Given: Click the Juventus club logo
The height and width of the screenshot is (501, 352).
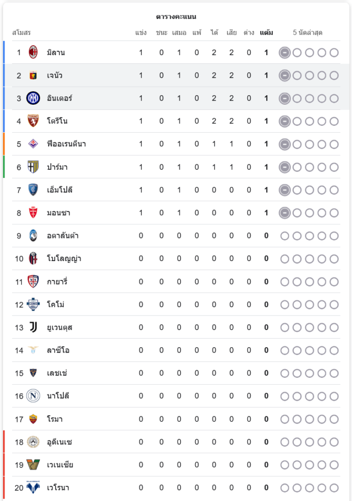Looking at the screenshot, I should pos(33,327).
